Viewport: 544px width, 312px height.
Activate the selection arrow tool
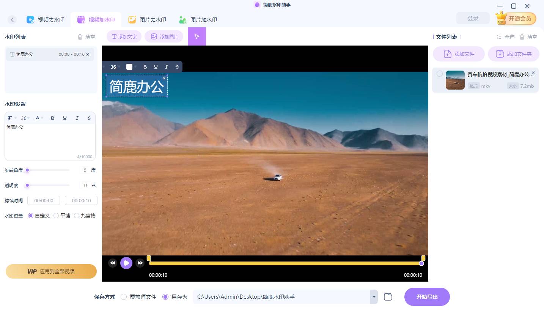pyautogui.click(x=197, y=36)
